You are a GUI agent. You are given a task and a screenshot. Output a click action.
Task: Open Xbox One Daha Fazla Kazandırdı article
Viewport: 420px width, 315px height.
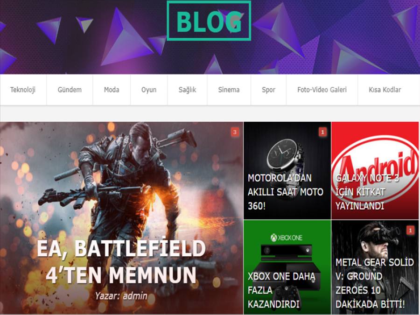tap(281, 290)
